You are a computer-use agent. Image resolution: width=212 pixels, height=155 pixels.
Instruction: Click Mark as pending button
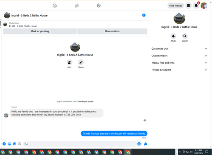point(40,31)
